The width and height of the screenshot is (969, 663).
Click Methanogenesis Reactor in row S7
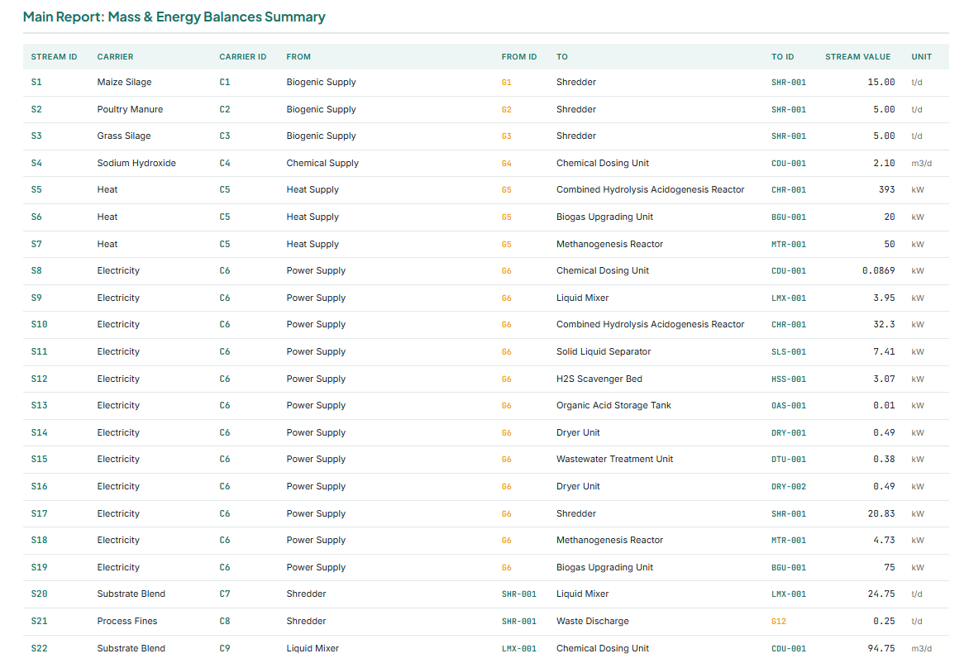[609, 244]
